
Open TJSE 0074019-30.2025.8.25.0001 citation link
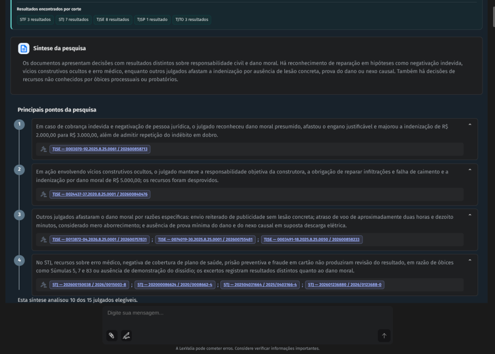click(x=205, y=240)
